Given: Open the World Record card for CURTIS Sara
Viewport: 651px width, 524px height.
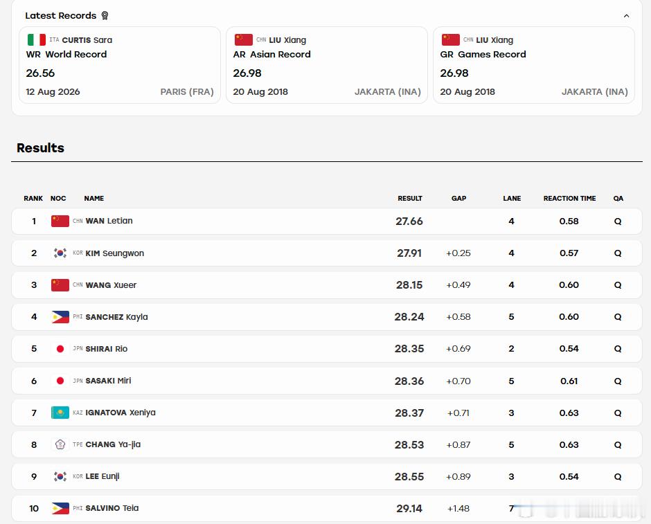Looking at the screenshot, I should 120,65.
